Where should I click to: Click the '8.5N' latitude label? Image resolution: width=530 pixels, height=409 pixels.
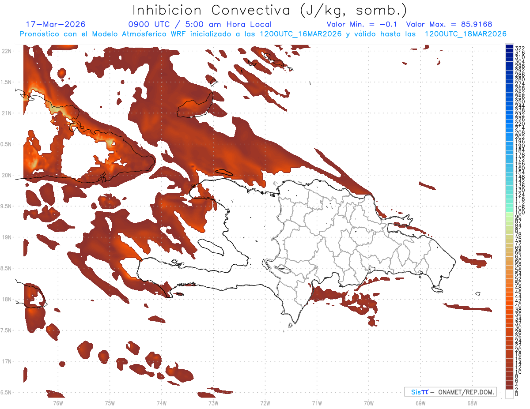tap(6, 268)
